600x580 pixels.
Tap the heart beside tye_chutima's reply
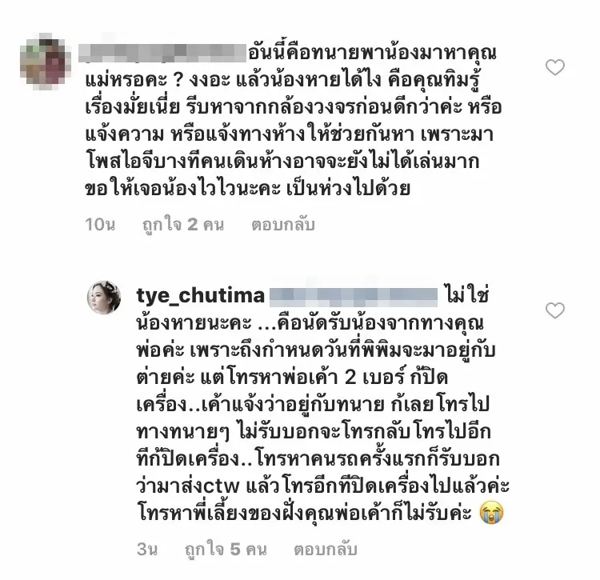[554, 310]
